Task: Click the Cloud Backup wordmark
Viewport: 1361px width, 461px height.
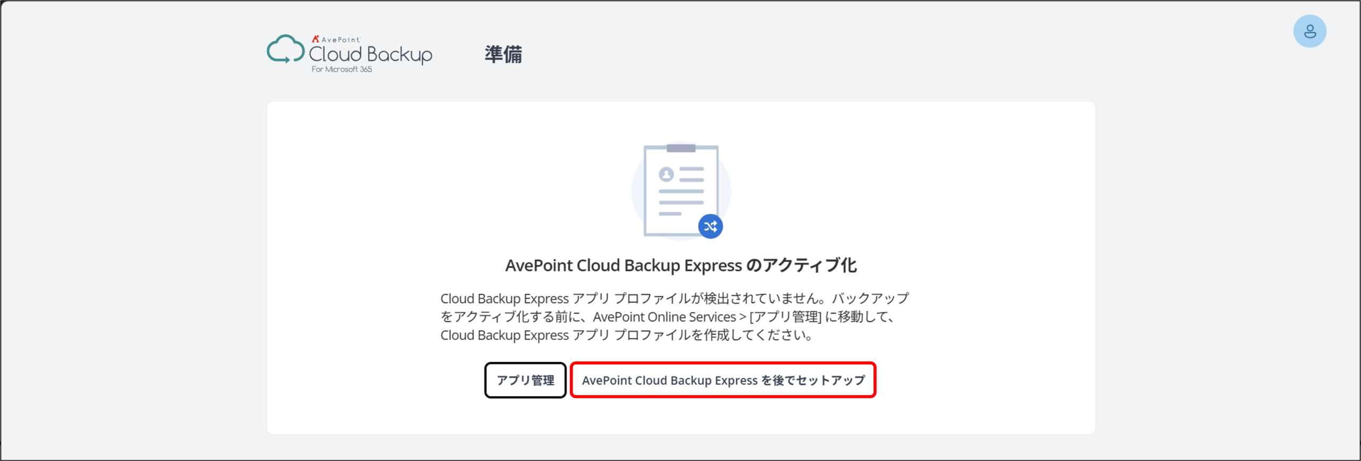Action: pos(371,54)
